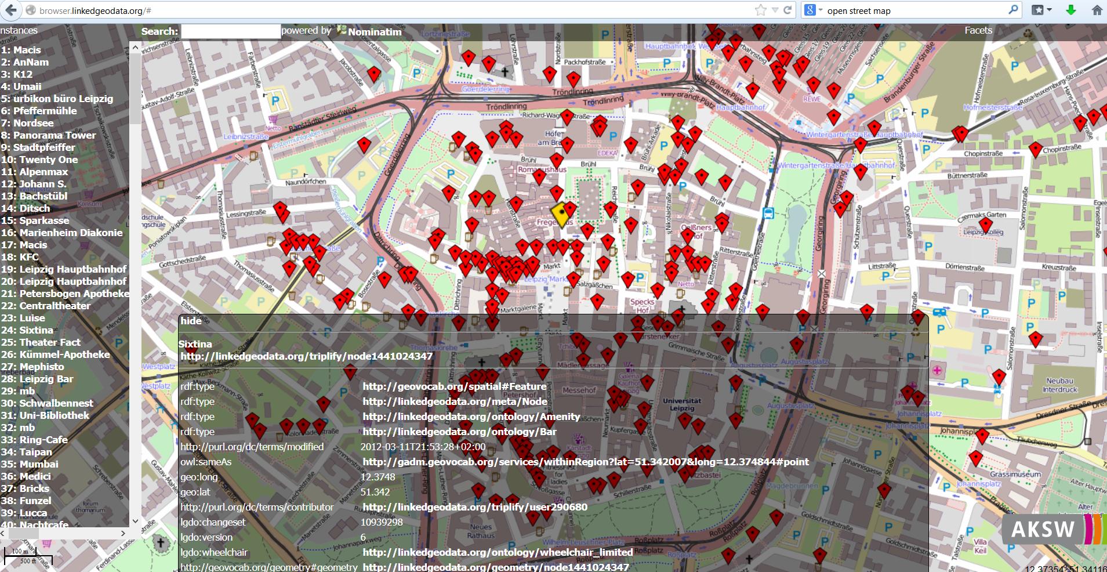Open the triplify/user290680 contributor link
1107x572 pixels.
(x=475, y=507)
